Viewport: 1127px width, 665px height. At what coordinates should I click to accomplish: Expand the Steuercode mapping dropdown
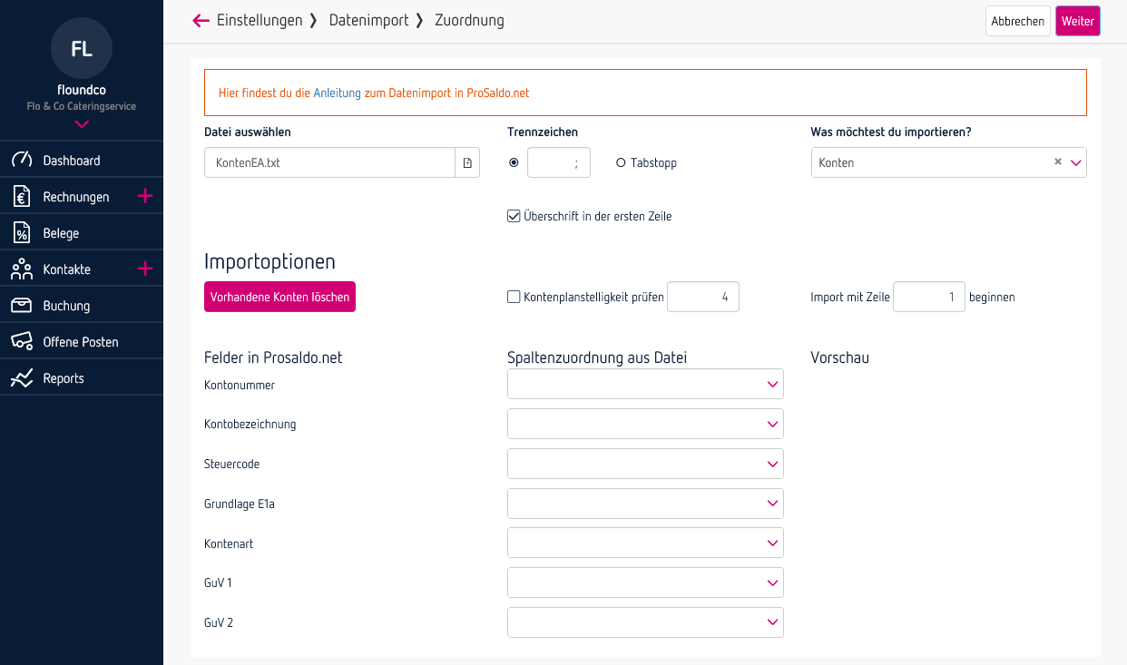(x=644, y=464)
